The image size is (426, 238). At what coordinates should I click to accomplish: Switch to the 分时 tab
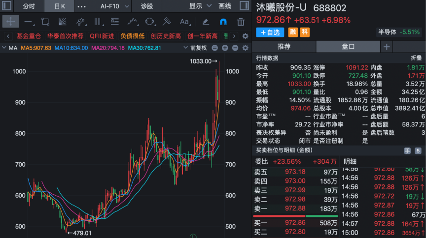tap(29, 6)
